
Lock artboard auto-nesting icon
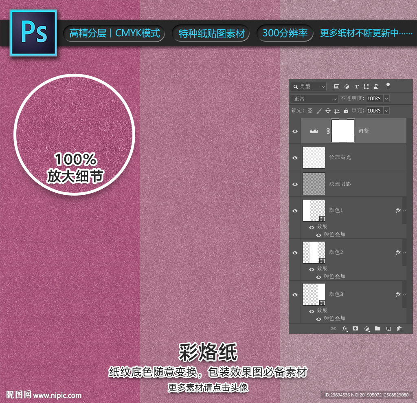click(x=337, y=111)
